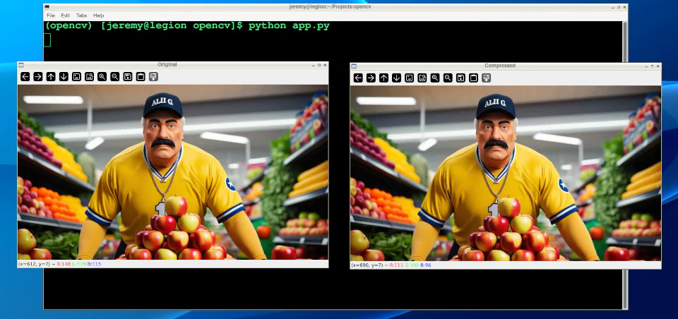The image size is (678, 319).
Task: Zoom out on the Original image
Action: [114, 76]
